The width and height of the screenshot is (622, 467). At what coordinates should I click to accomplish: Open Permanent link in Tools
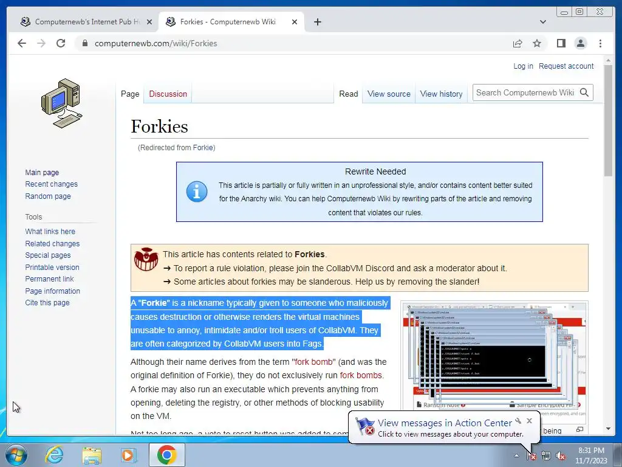pos(50,278)
